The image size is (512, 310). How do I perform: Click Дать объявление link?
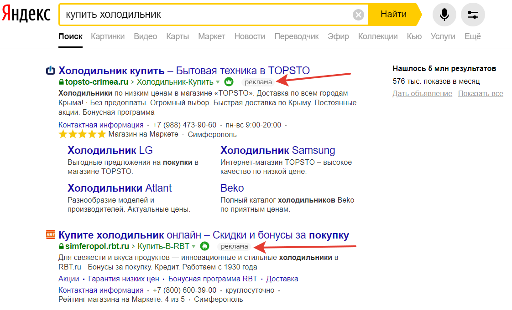click(x=422, y=93)
